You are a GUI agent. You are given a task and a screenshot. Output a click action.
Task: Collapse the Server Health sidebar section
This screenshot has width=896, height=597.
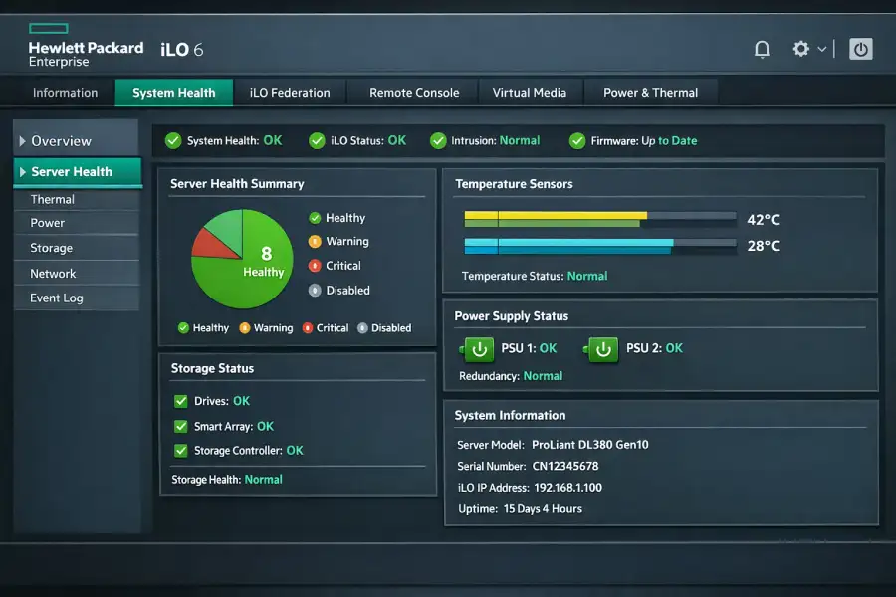pos(23,172)
